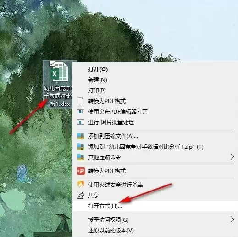The image size is (238, 237).
Task: Choose 打开(O) from the context menu
Action: 98,69
